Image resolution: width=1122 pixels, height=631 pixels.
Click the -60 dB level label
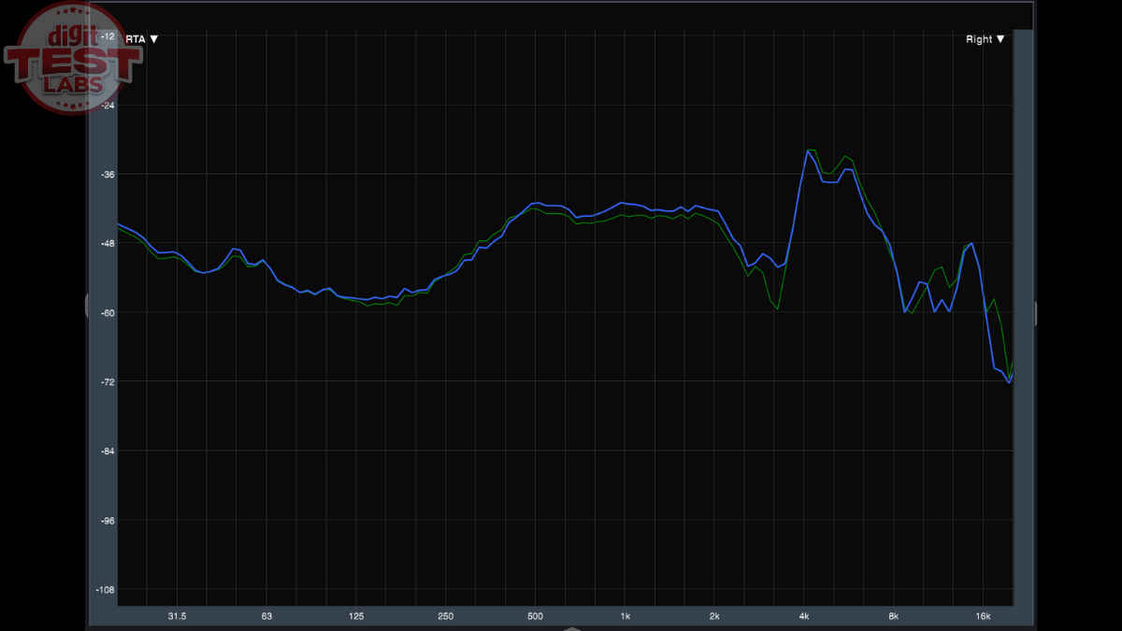107,313
